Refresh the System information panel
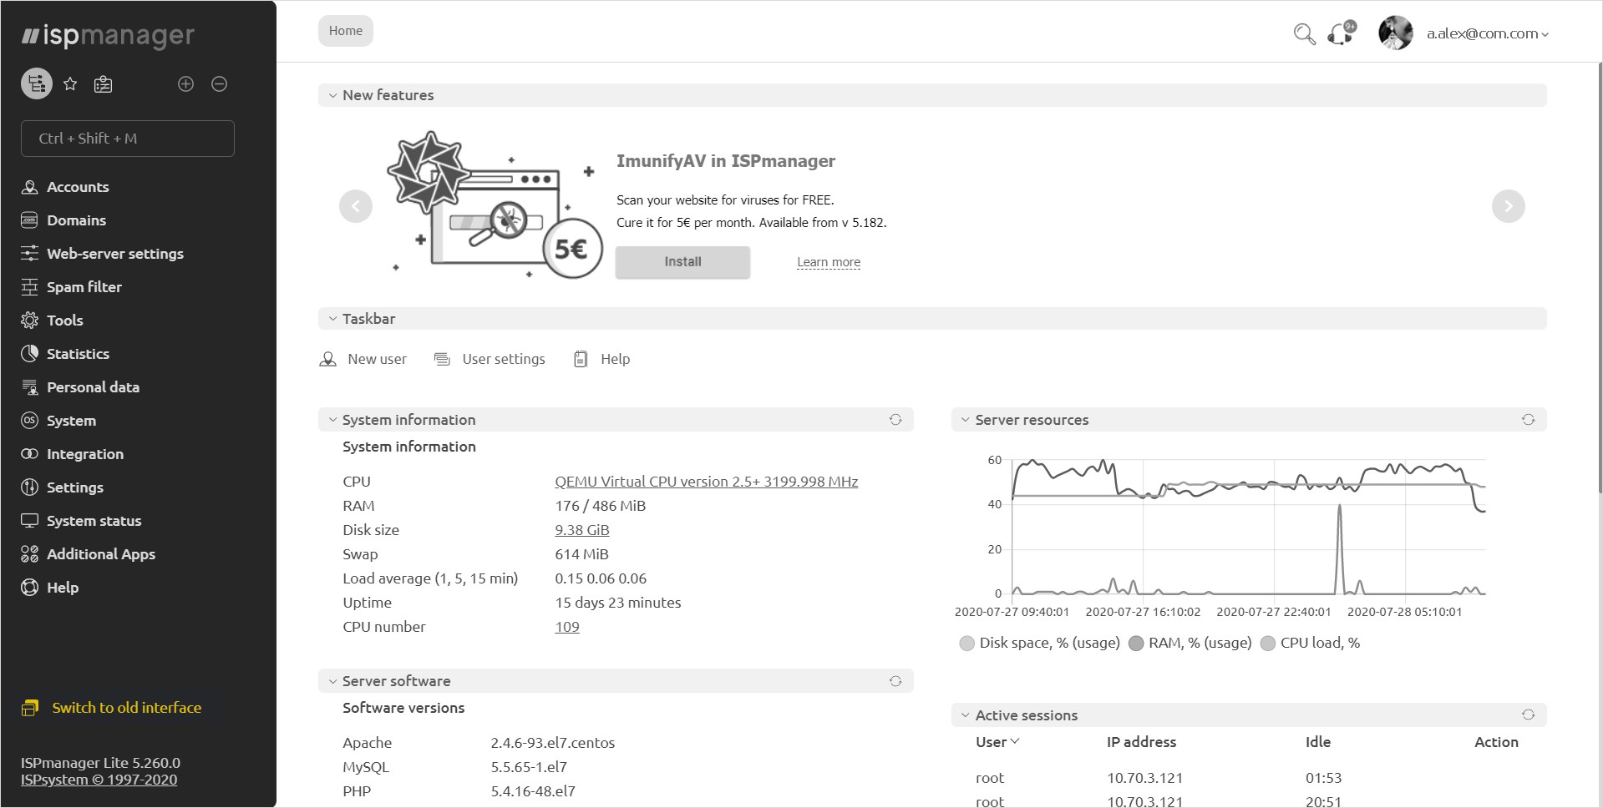The image size is (1603, 808). (895, 420)
